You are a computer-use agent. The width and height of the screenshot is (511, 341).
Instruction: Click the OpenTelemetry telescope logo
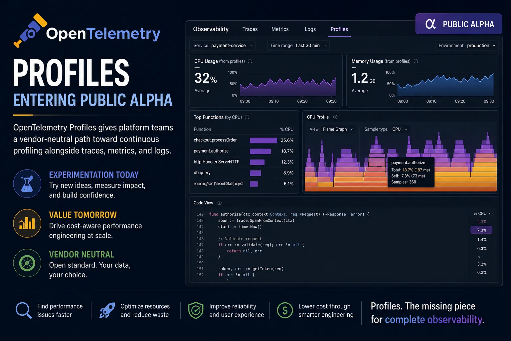click(x=30, y=31)
